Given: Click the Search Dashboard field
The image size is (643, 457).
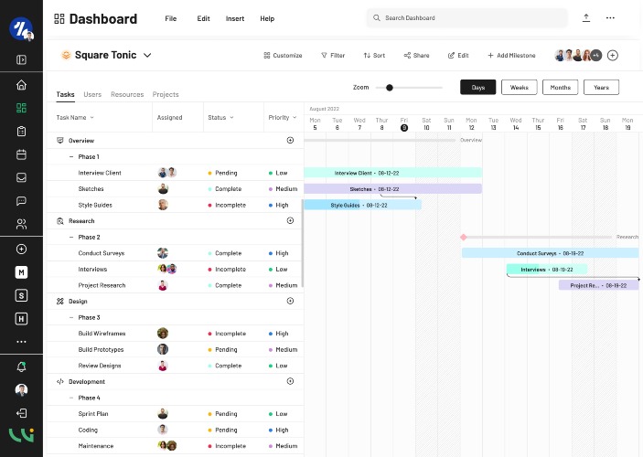Looking at the screenshot, I should coord(467,18).
